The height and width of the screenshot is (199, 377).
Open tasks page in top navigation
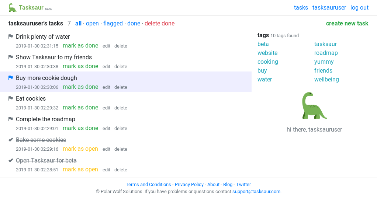point(301,8)
